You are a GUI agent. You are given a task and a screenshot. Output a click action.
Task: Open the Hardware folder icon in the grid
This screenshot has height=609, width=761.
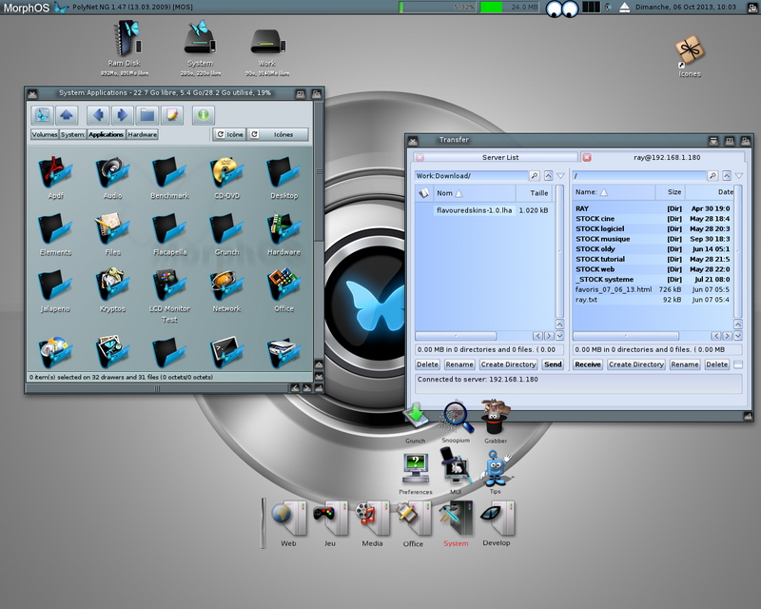pyautogui.click(x=283, y=229)
